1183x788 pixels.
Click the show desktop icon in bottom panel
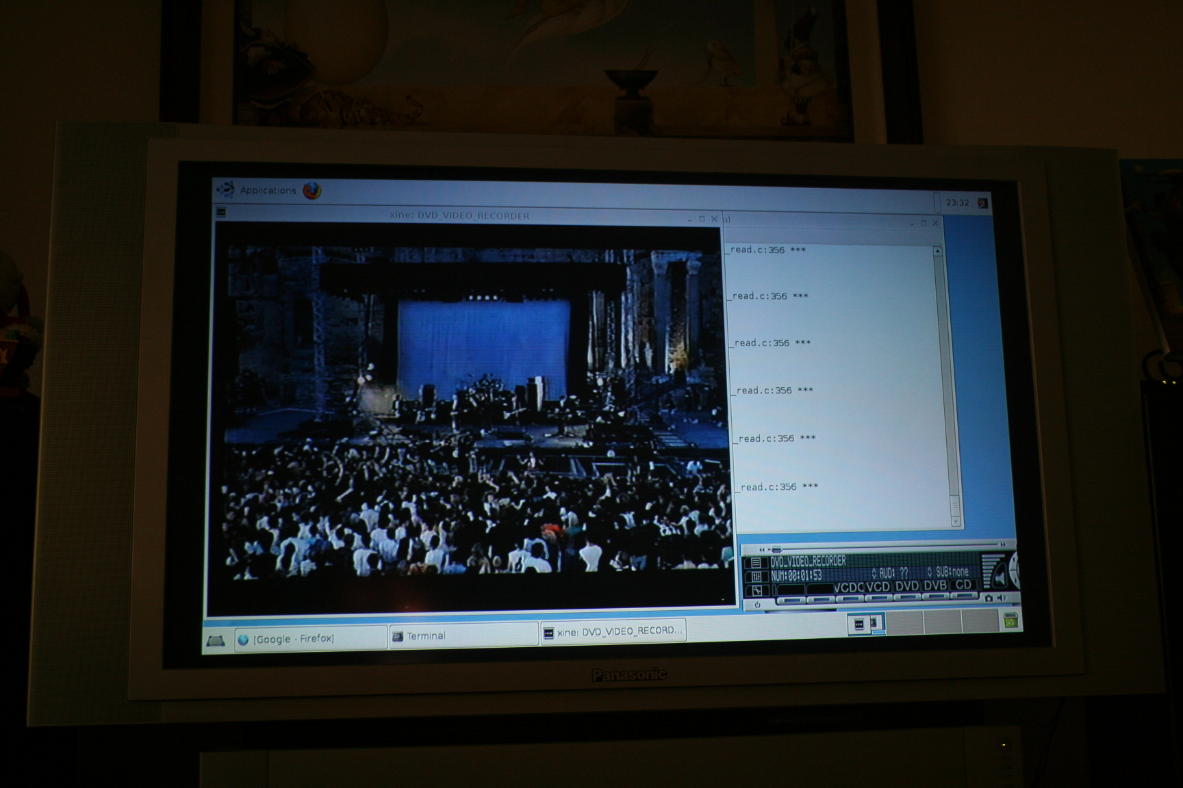[216, 641]
